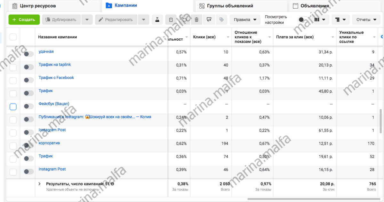Screen dimensions: 384x202
Task: Tick the checkbox for Фейсбук (Вацап)
Action: [x=13, y=107]
